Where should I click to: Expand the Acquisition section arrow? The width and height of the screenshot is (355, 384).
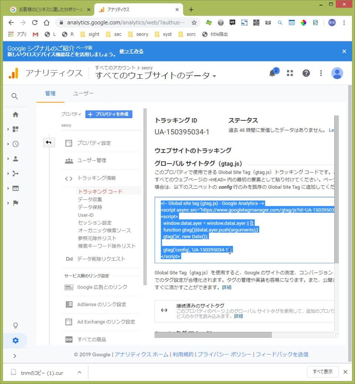[8, 174]
